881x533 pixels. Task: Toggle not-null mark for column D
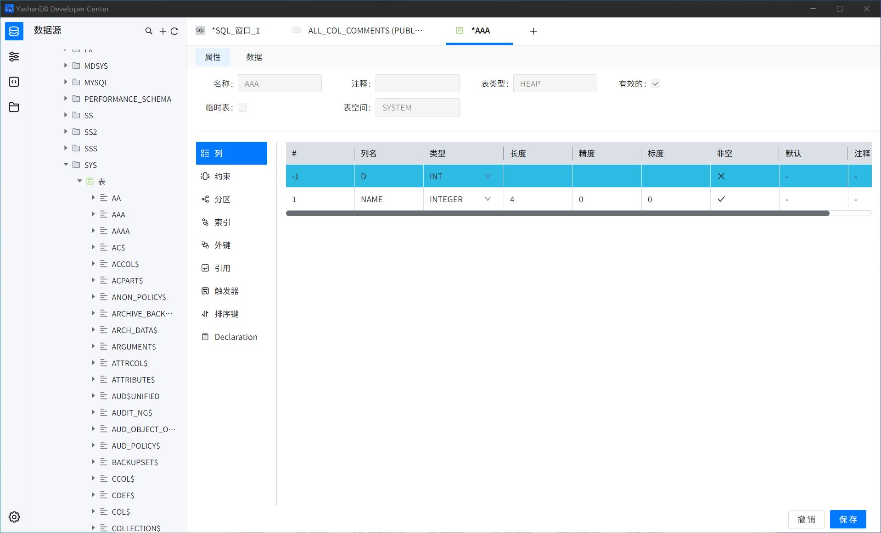(x=721, y=176)
